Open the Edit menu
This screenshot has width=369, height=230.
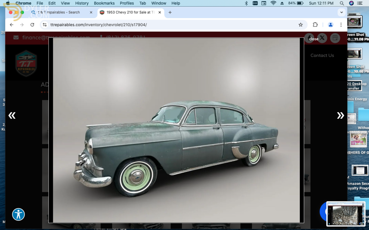pos(52,3)
